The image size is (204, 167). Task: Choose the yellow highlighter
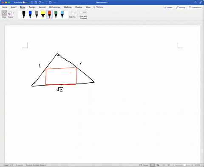point(43,14)
